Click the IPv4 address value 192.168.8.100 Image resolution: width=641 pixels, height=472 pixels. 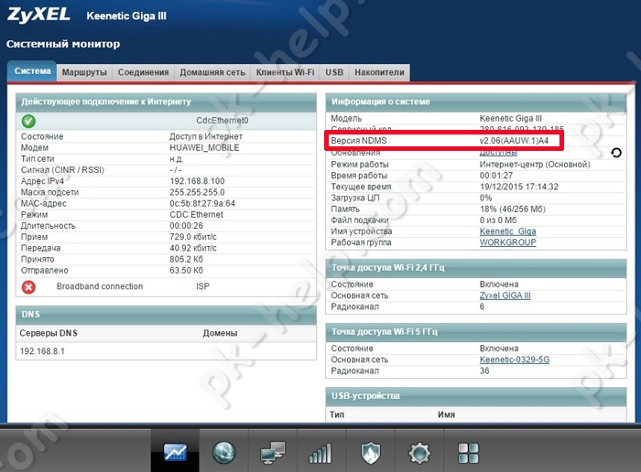pos(197,181)
